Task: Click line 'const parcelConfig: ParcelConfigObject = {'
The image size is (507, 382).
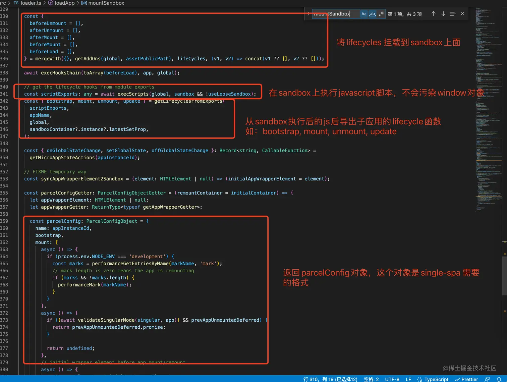Action: tap(89, 221)
